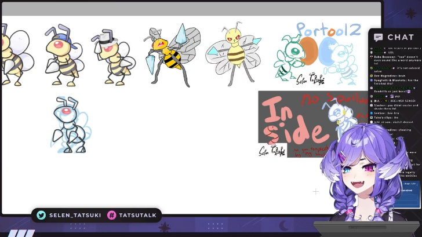Click the Twitter bird icon
Viewport: 422px width, 237px height.
point(41,215)
